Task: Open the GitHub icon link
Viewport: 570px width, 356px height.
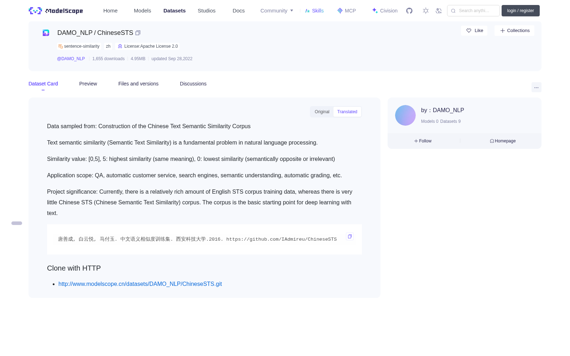Action: pos(409,11)
